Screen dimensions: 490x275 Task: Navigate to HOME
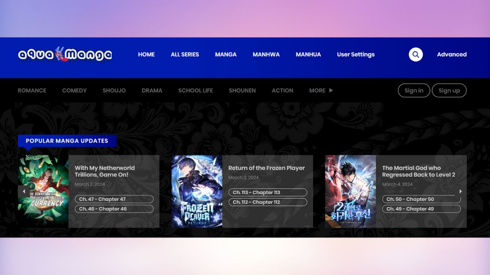point(146,55)
